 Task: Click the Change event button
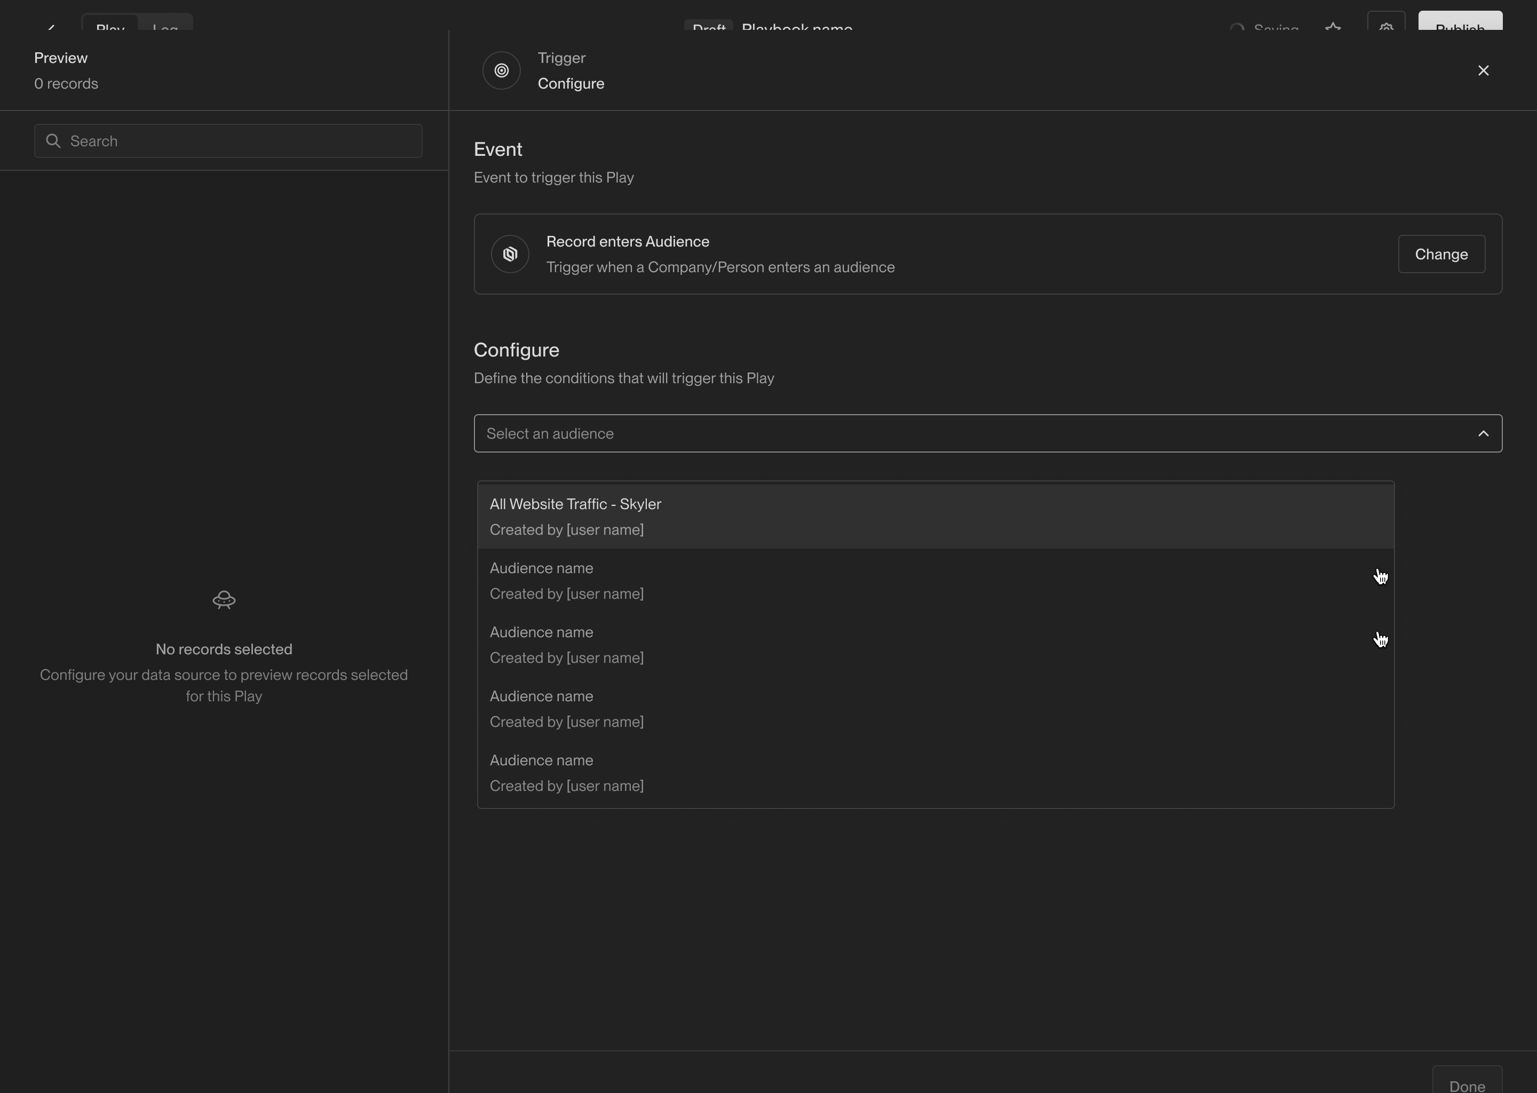[1441, 255]
